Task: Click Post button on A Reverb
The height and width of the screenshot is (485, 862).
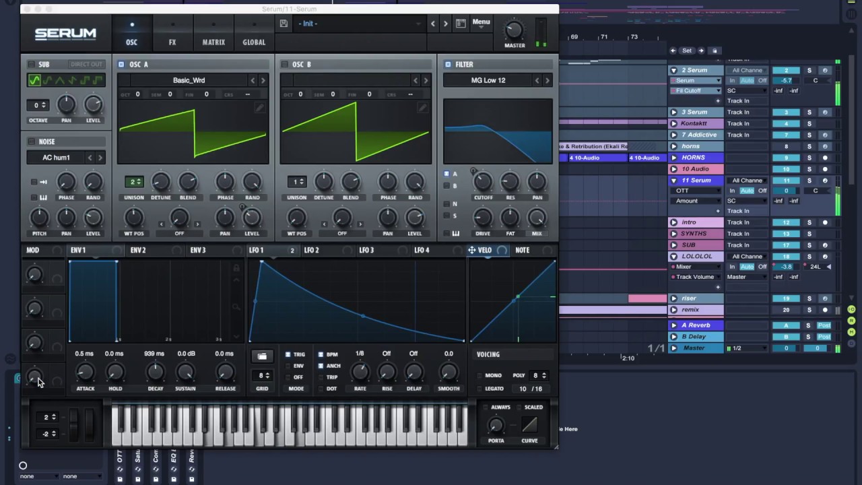Action: [x=824, y=325]
